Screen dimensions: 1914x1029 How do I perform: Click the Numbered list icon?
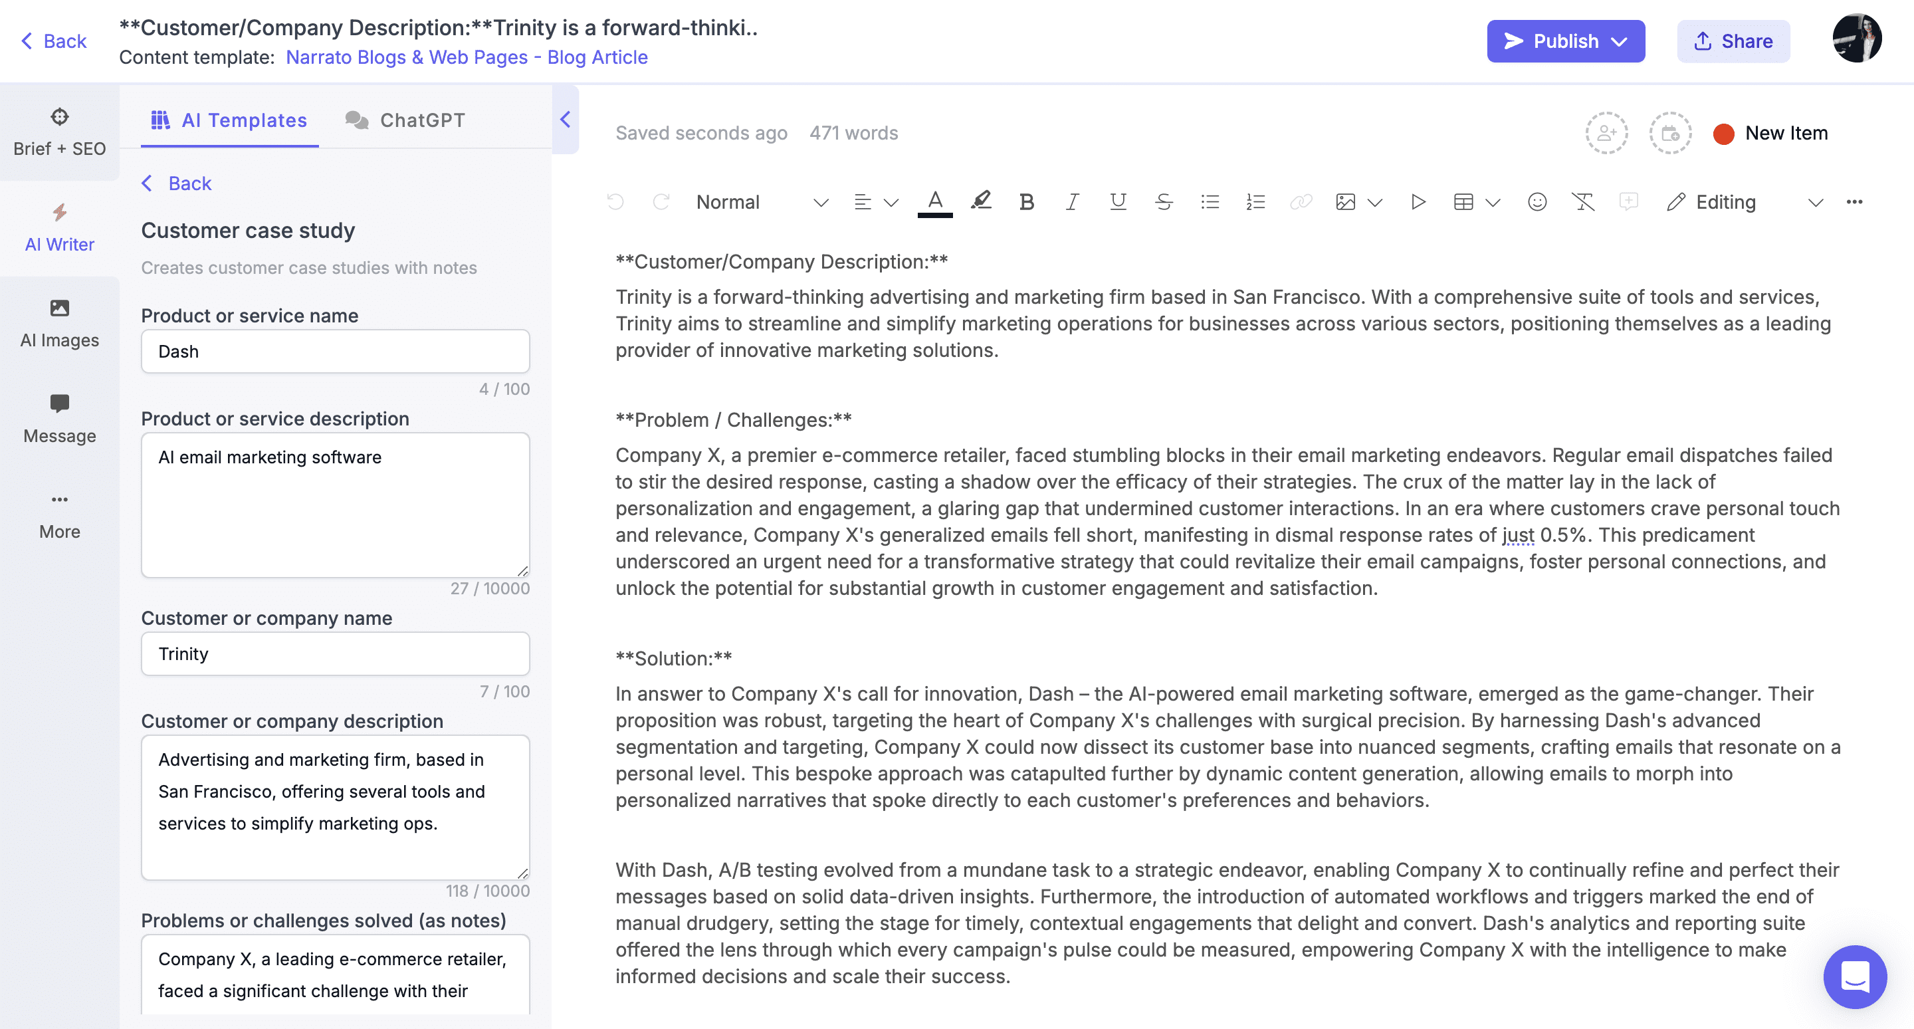click(x=1255, y=201)
